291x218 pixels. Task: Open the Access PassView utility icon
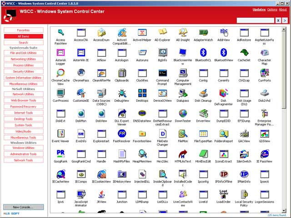[60, 33]
